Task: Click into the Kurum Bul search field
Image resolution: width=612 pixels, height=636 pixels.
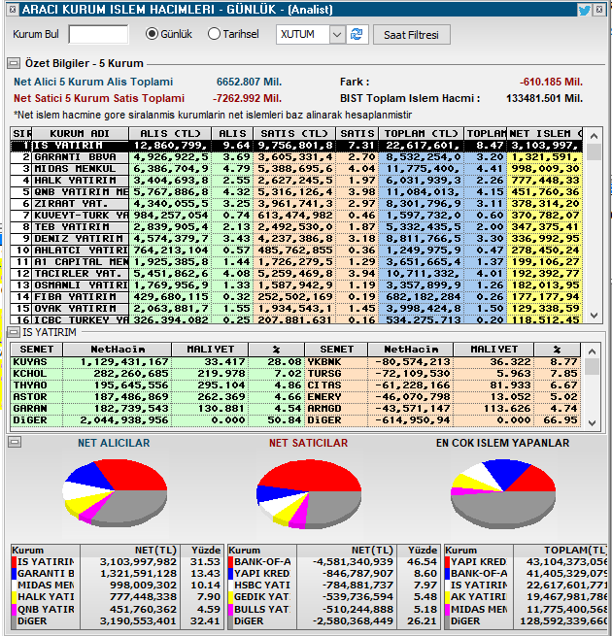Action: (99, 35)
